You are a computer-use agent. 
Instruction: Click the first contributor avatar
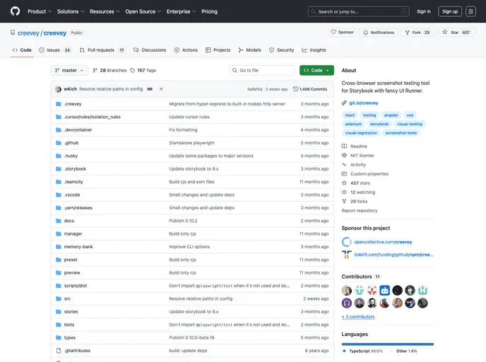[347, 291]
